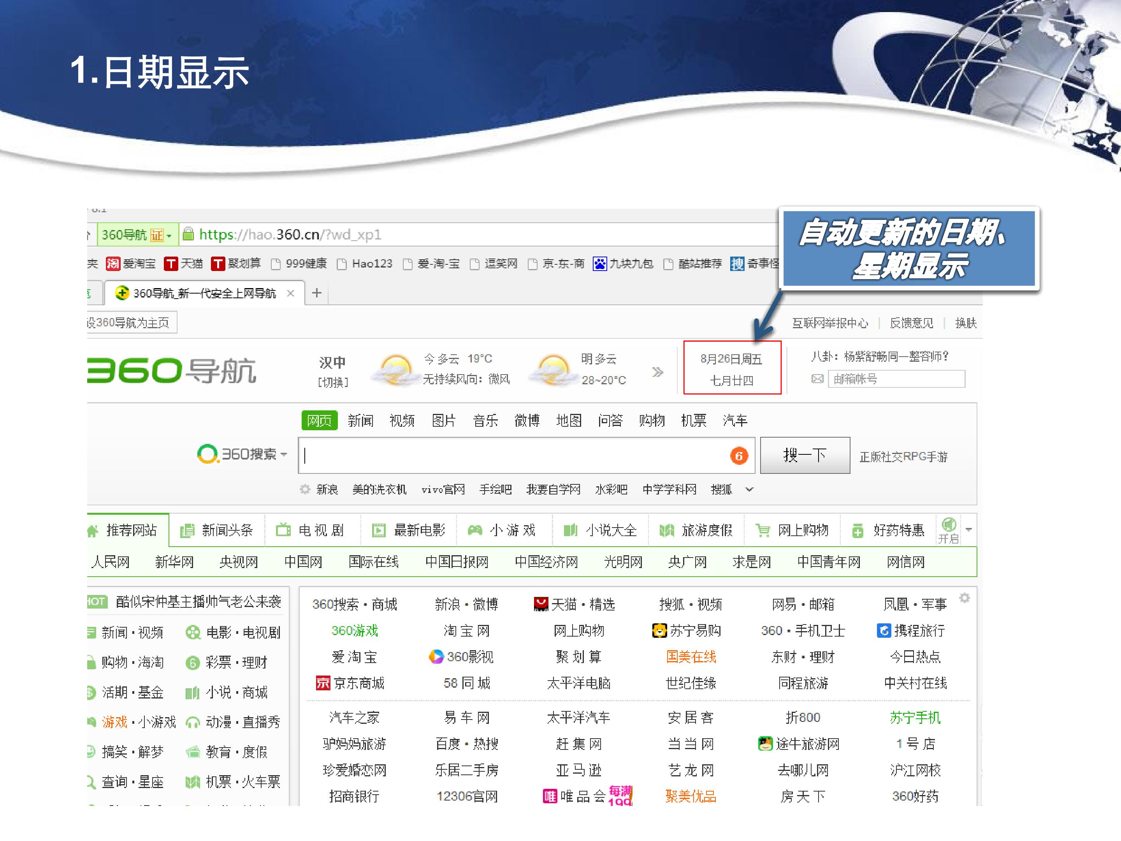Click the 九块九包 paw bookmark icon
The width and height of the screenshot is (1121, 841).
click(599, 264)
